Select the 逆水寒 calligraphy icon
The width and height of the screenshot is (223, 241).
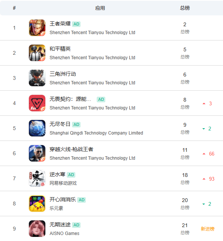click(37, 178)
